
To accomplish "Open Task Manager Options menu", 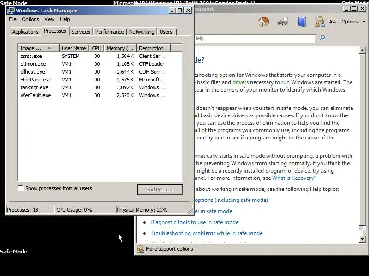I will [x=30, y=19].
